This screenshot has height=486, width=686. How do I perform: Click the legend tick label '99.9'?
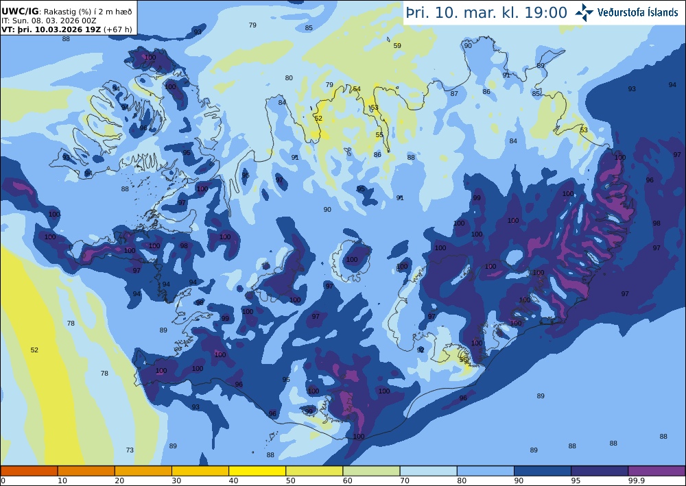click(x=636, y=481)
